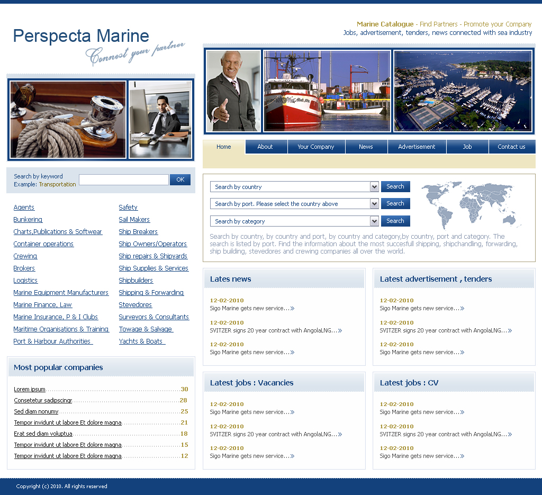Screen dimensions: 542x495
Task: Open Charts,Publications & Softwear link
Action: point(58,231)
